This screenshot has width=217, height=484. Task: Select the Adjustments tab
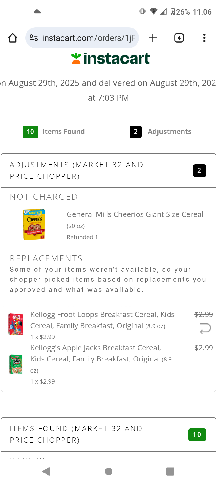[169, 132]
